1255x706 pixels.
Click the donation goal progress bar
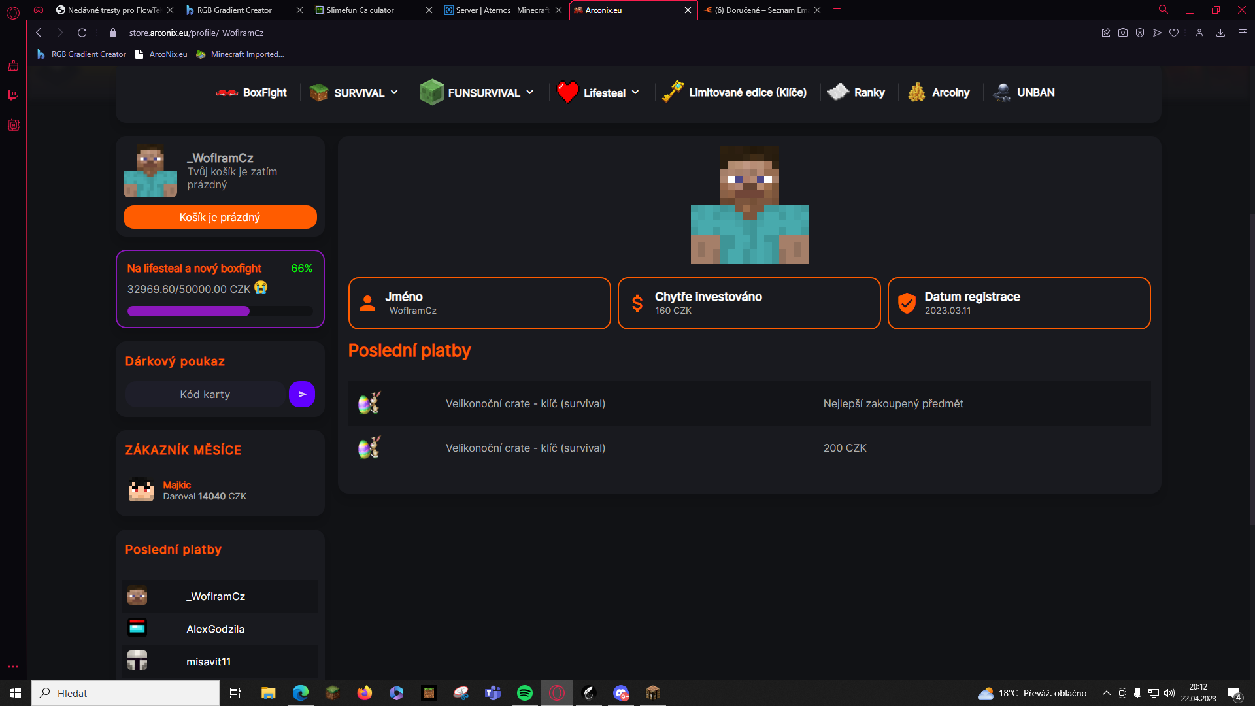220,311
